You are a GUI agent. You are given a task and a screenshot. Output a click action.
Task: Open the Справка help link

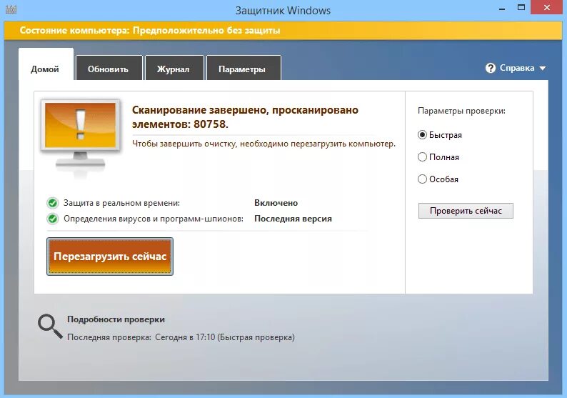click(517, 68)
